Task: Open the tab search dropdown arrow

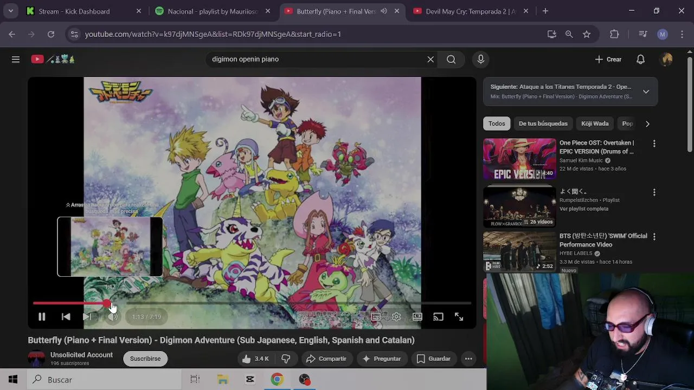Action: point(10,11)
